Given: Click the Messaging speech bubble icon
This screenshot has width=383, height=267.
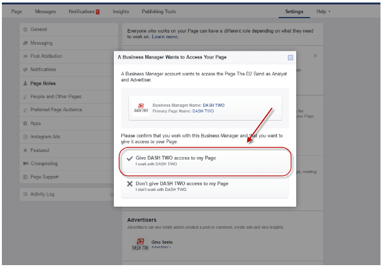Looking at the screenshot, I should (x=25, y=43).
